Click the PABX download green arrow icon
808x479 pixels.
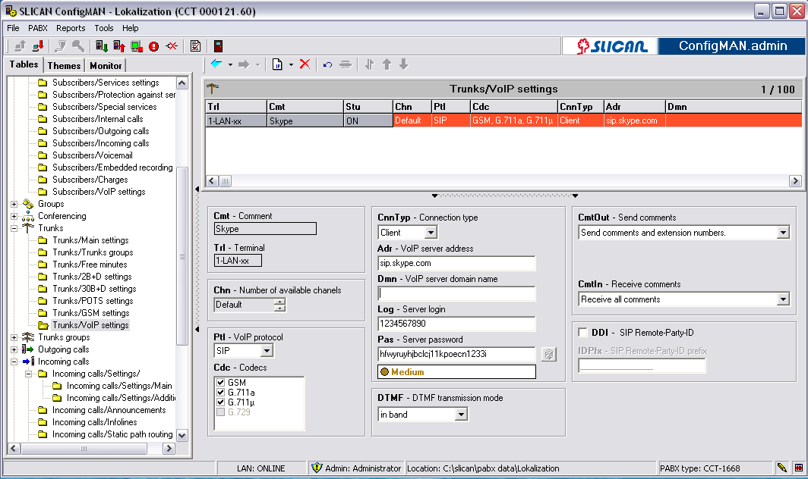pos(102,46)
